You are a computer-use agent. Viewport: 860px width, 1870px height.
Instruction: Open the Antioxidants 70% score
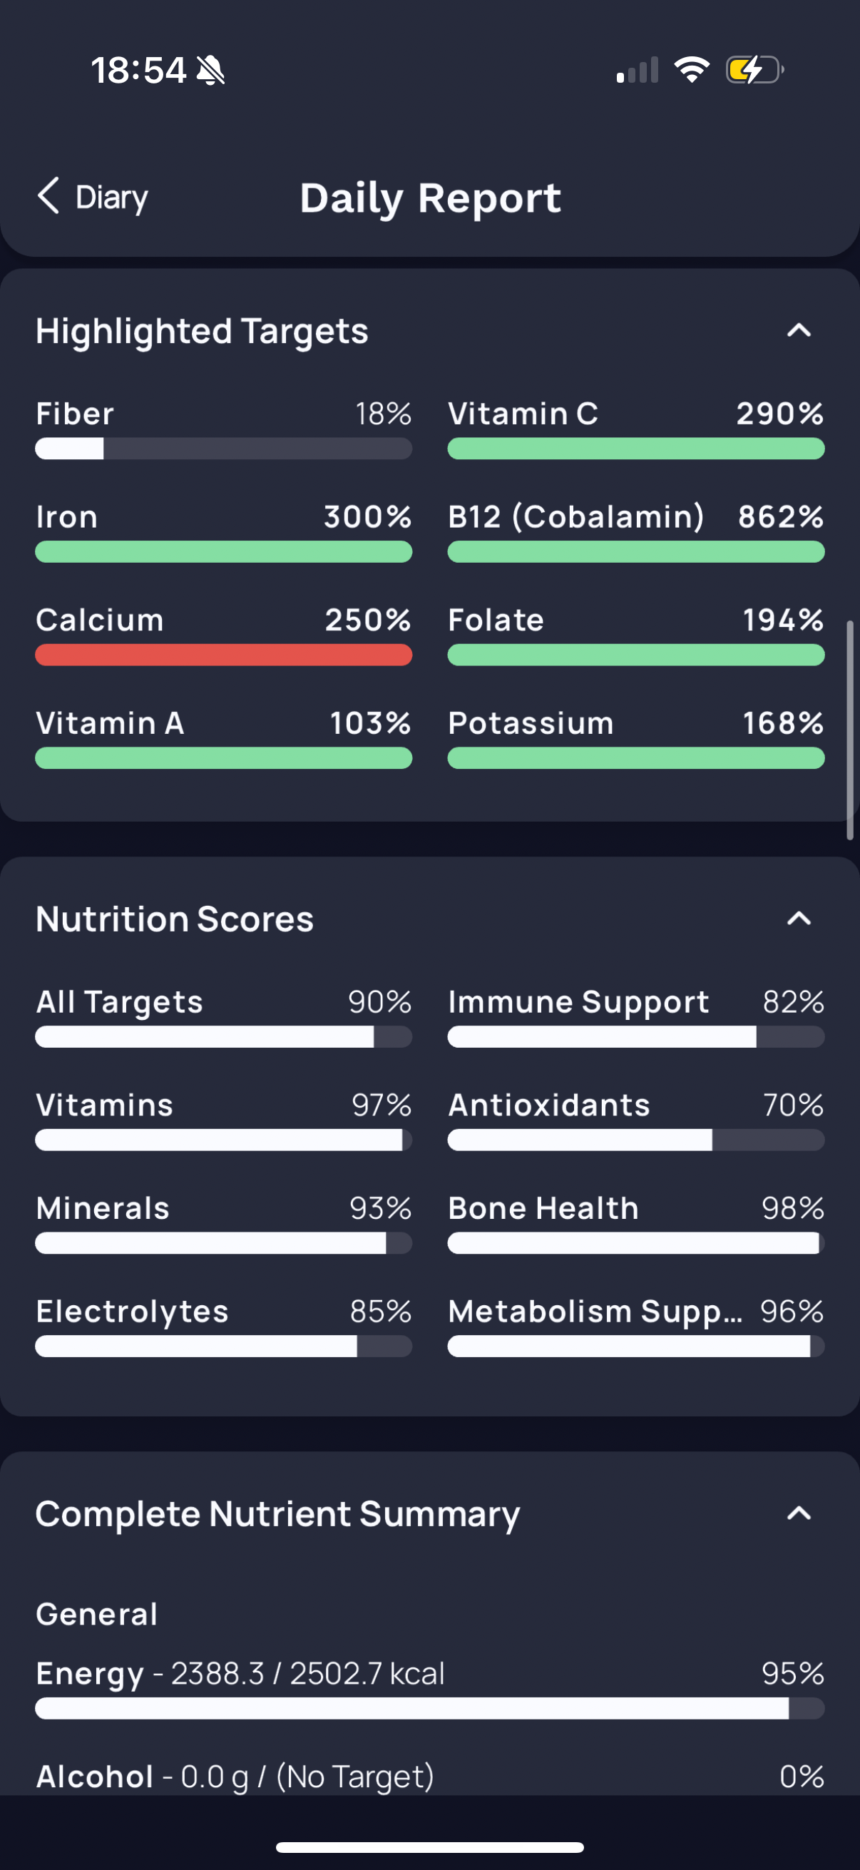pyautogui.click(x=636, y=1120)
